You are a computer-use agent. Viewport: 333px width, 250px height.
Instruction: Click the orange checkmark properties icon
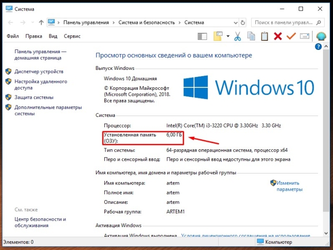click(x=291, y=36)
